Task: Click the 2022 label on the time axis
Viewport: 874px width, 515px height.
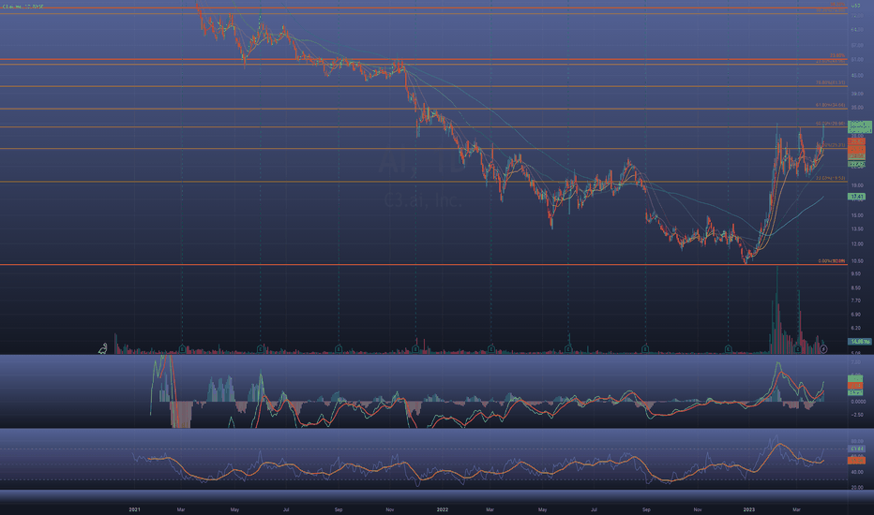Action: 442,509
